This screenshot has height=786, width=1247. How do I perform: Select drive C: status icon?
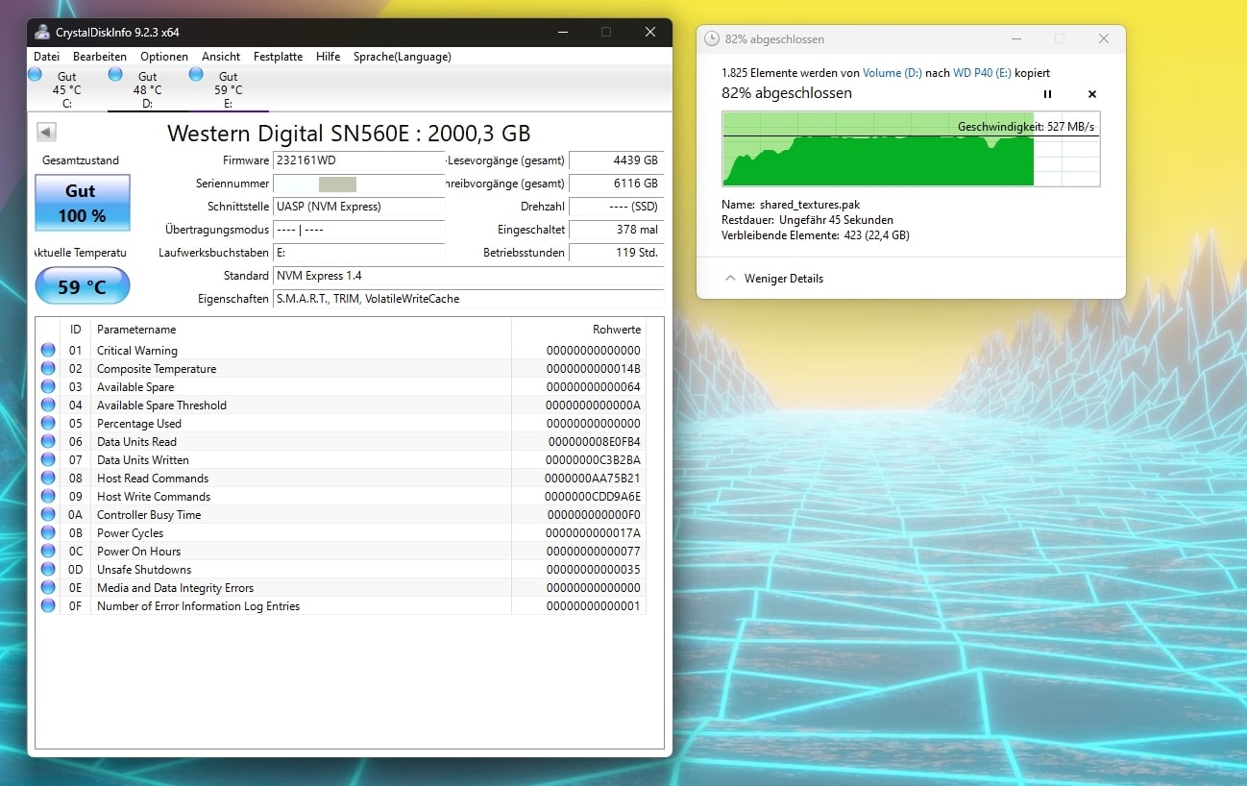point(36,75)
